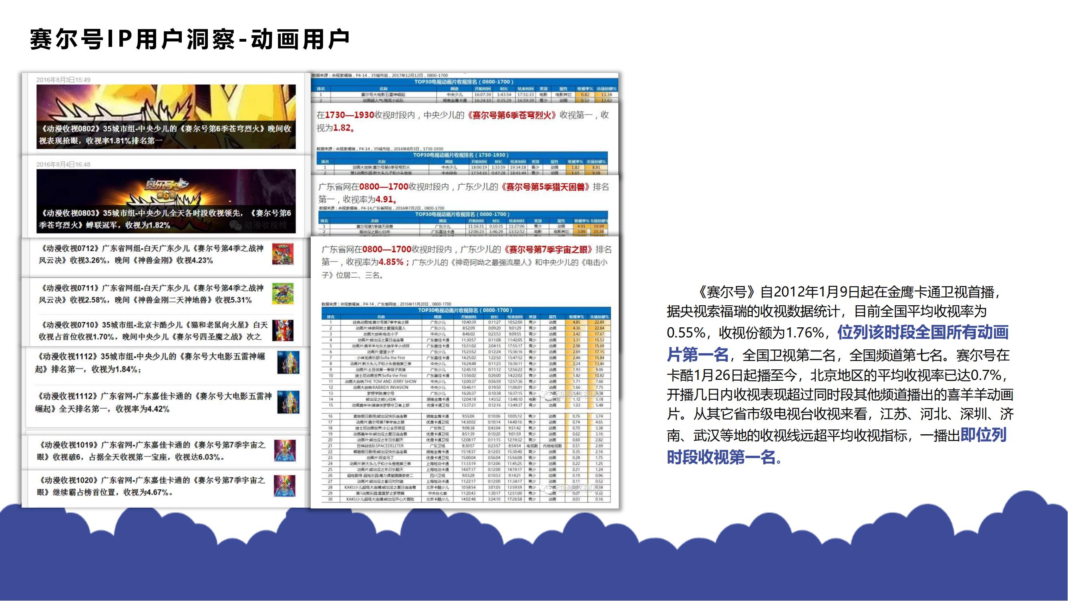Click bold blue text 位列该时段全国所有动画片第一名
Image resolution: width=1068 pixels, height=601 pixels.
click(837, 343)
